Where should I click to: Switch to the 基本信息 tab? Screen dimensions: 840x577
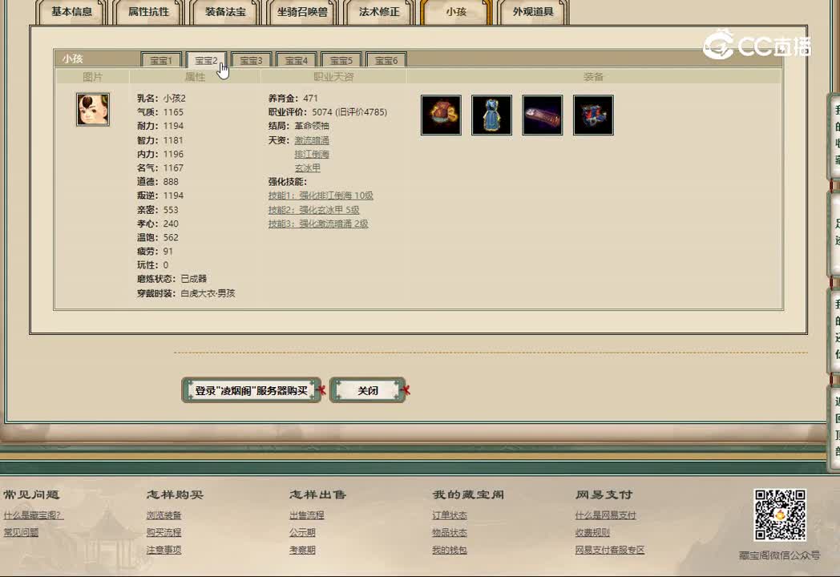click(x=72, y=12)
